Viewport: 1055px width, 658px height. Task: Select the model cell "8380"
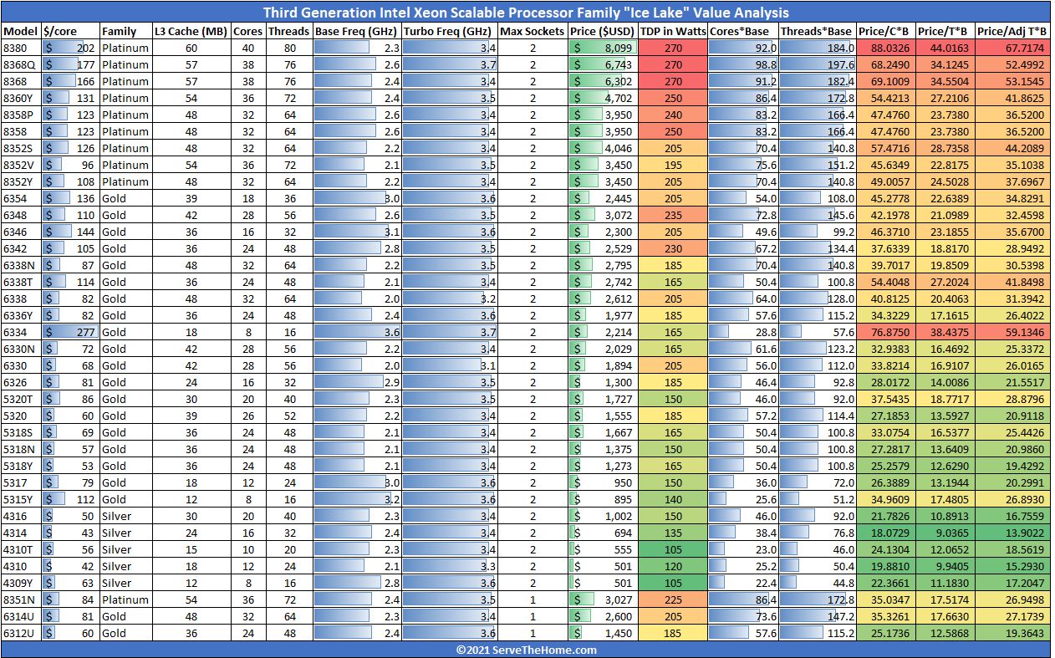pos(22,48)
